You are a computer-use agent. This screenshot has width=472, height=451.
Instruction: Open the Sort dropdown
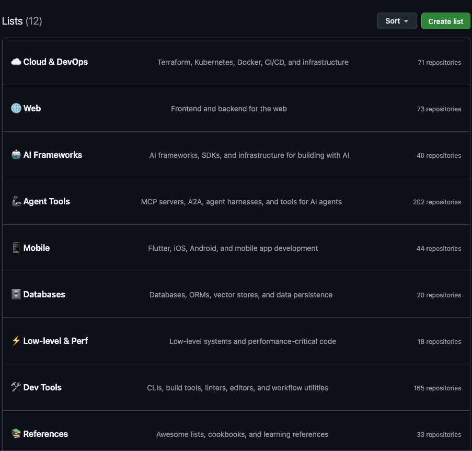(396, 21)
